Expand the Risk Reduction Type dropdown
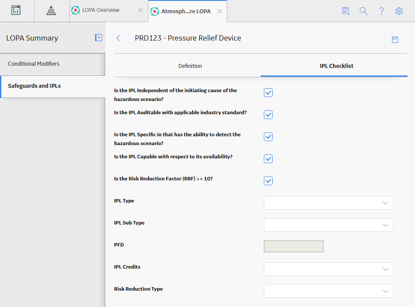415x307 pixels. [328, 291]
